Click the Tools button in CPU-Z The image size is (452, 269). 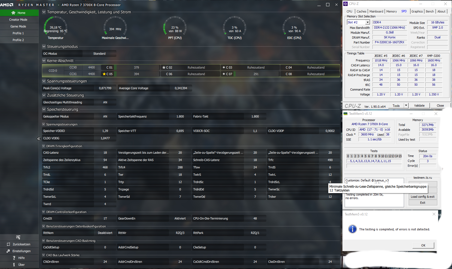point(396,106)
